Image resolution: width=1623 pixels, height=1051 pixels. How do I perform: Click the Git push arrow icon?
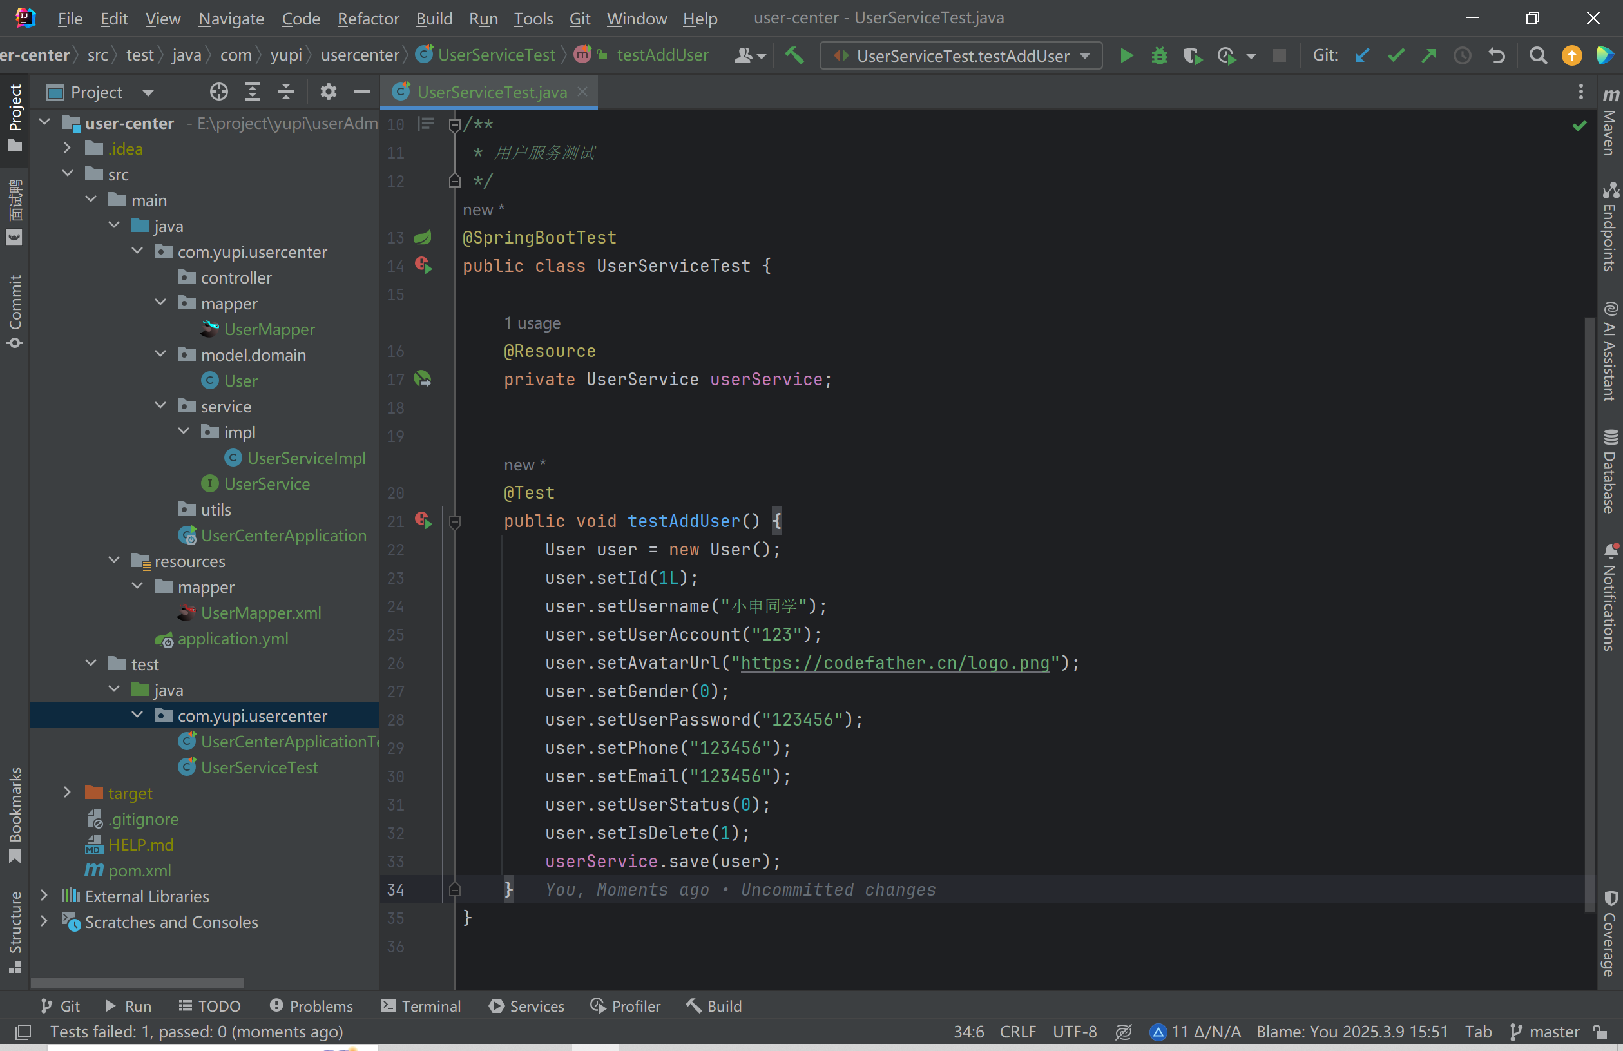coord(1428,55)
